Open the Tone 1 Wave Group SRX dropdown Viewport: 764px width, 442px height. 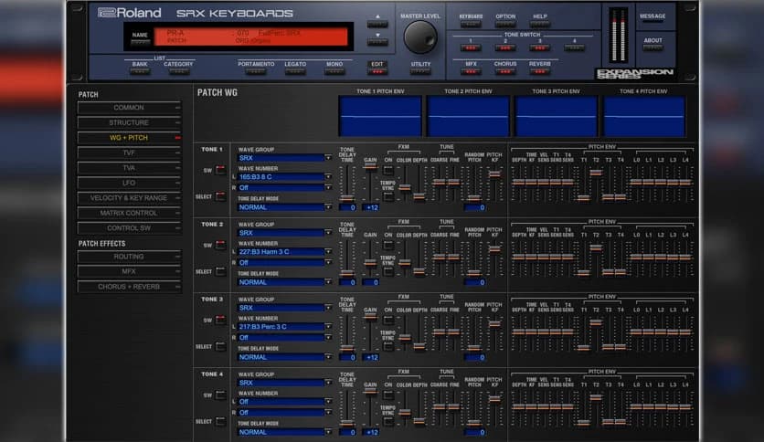[x=284, y=158]
